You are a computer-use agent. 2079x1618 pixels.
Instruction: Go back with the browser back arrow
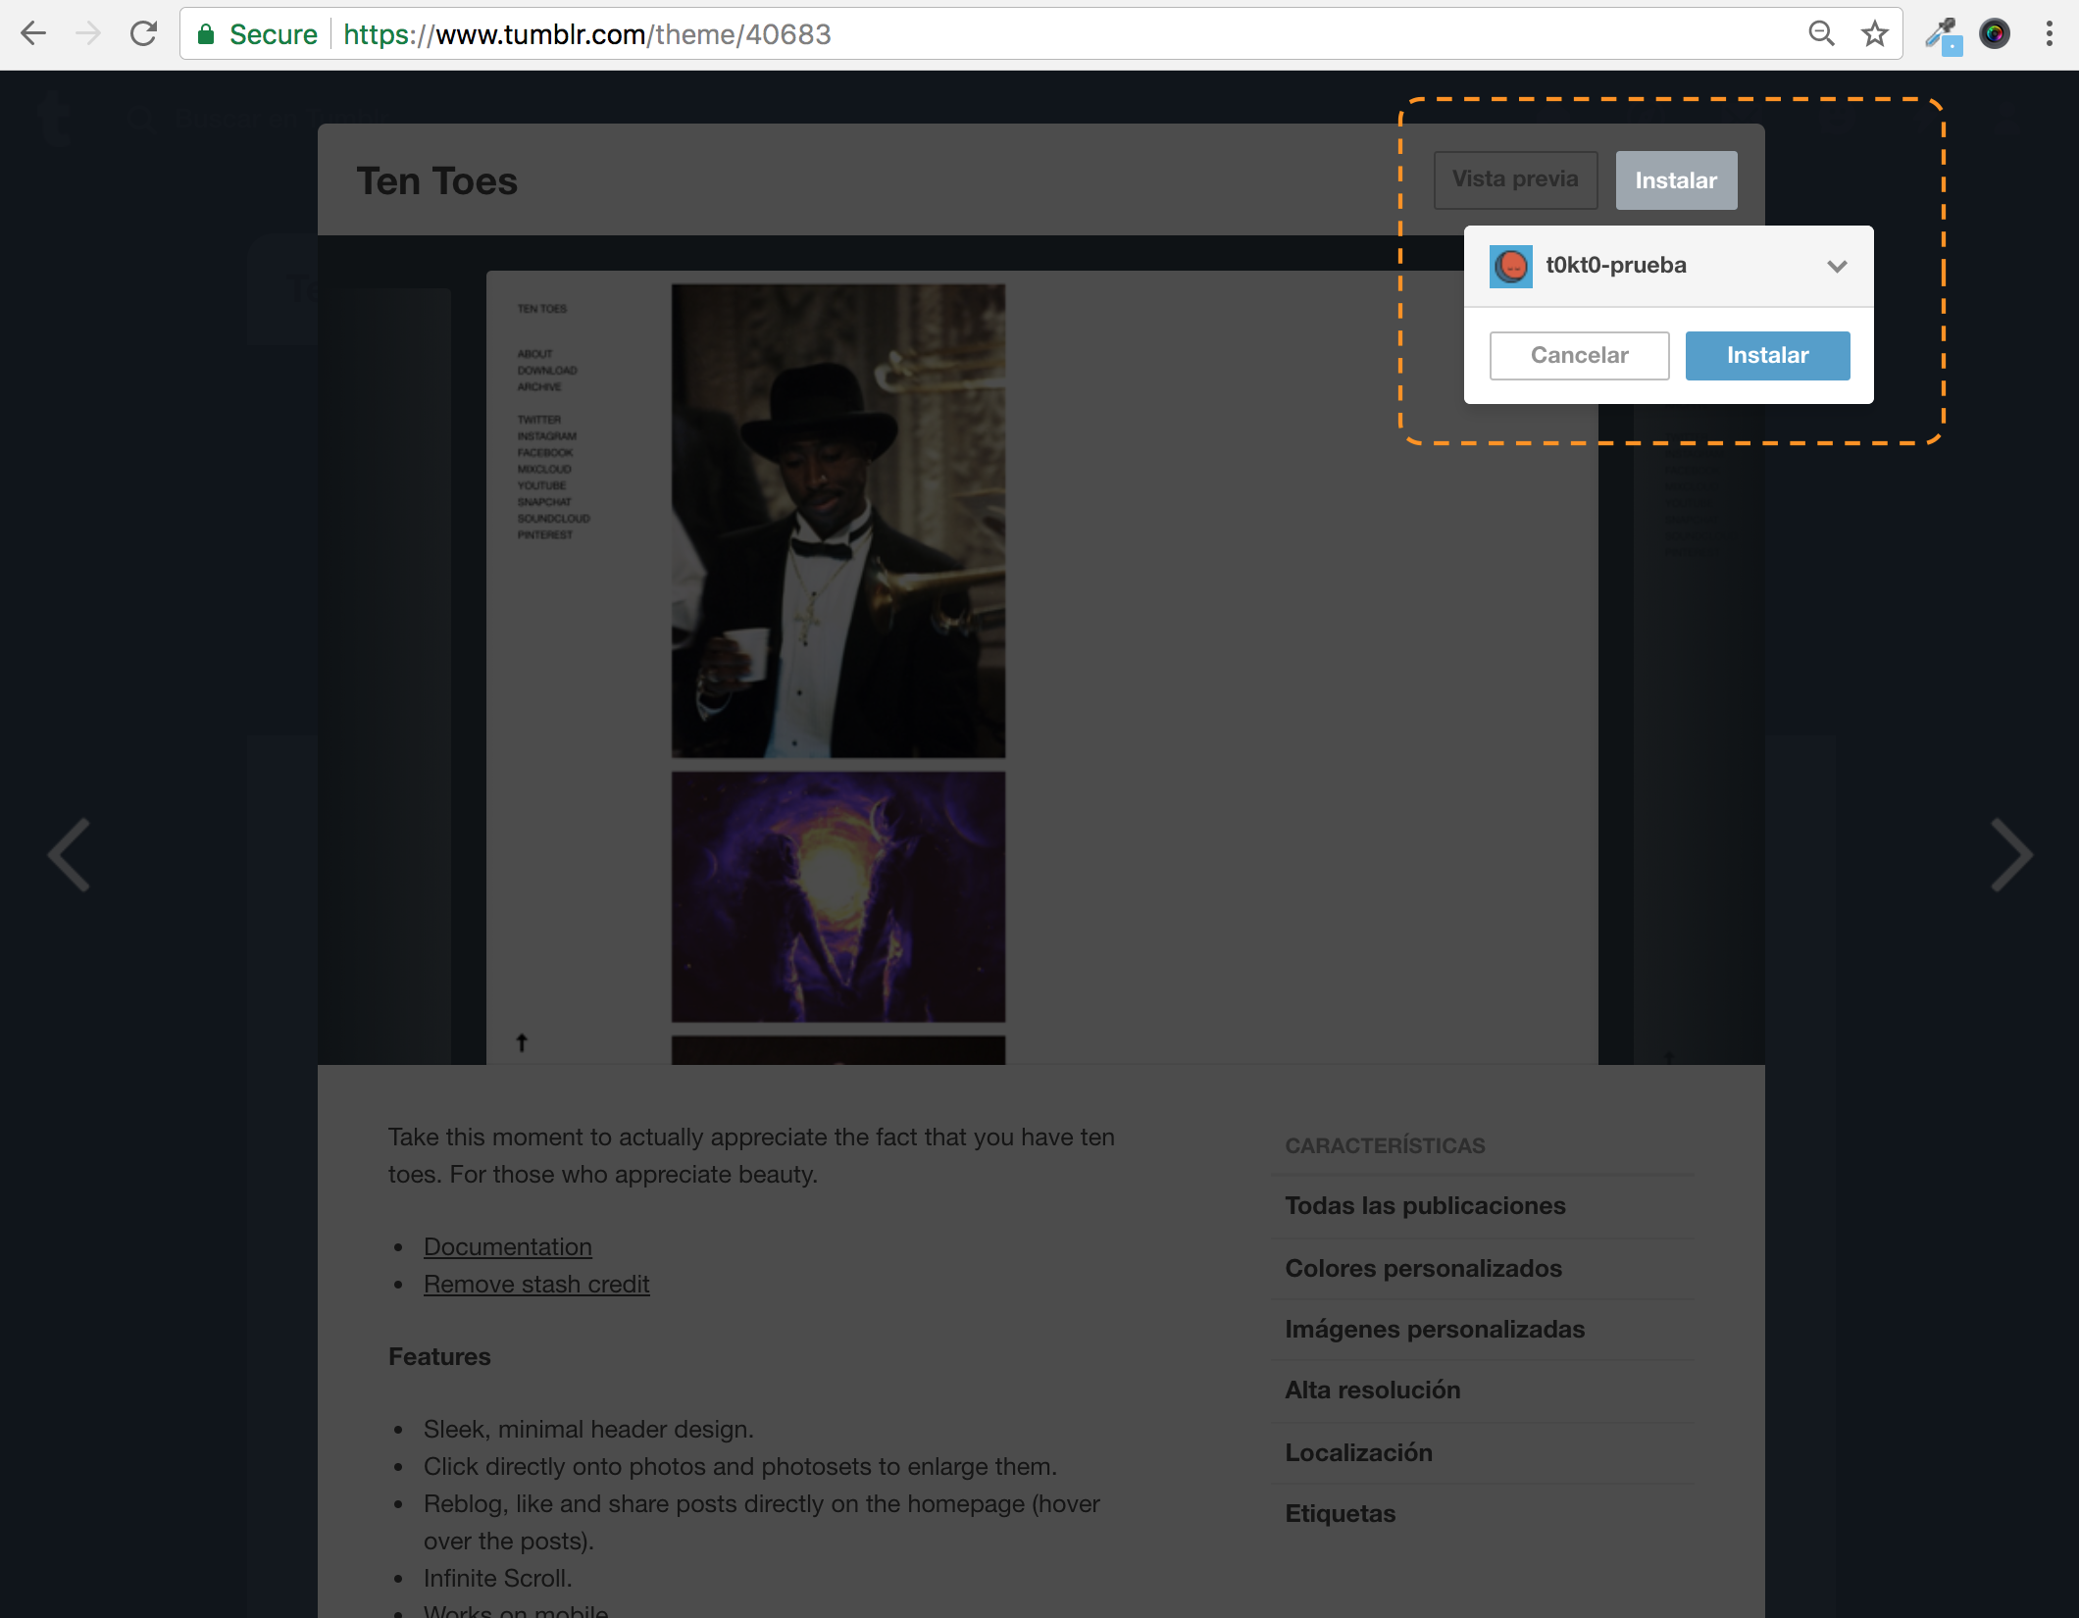click(33, 34)
